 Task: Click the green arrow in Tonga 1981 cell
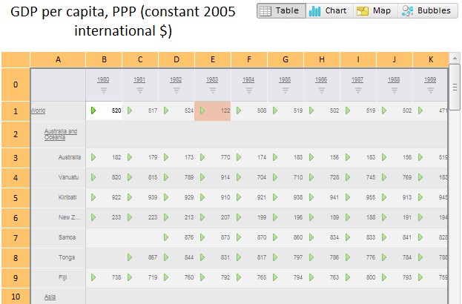point(130,257)
